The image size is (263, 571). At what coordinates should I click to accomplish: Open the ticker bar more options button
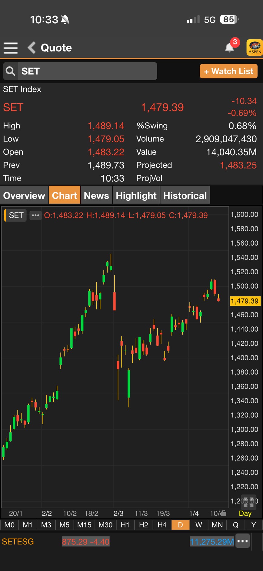pyautogui.click(x=243, y=541)
